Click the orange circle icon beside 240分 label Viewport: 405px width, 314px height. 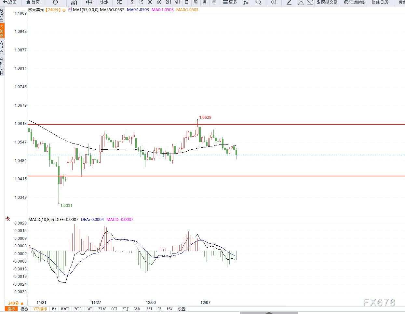pyautogui.click(x=64, y=10)
